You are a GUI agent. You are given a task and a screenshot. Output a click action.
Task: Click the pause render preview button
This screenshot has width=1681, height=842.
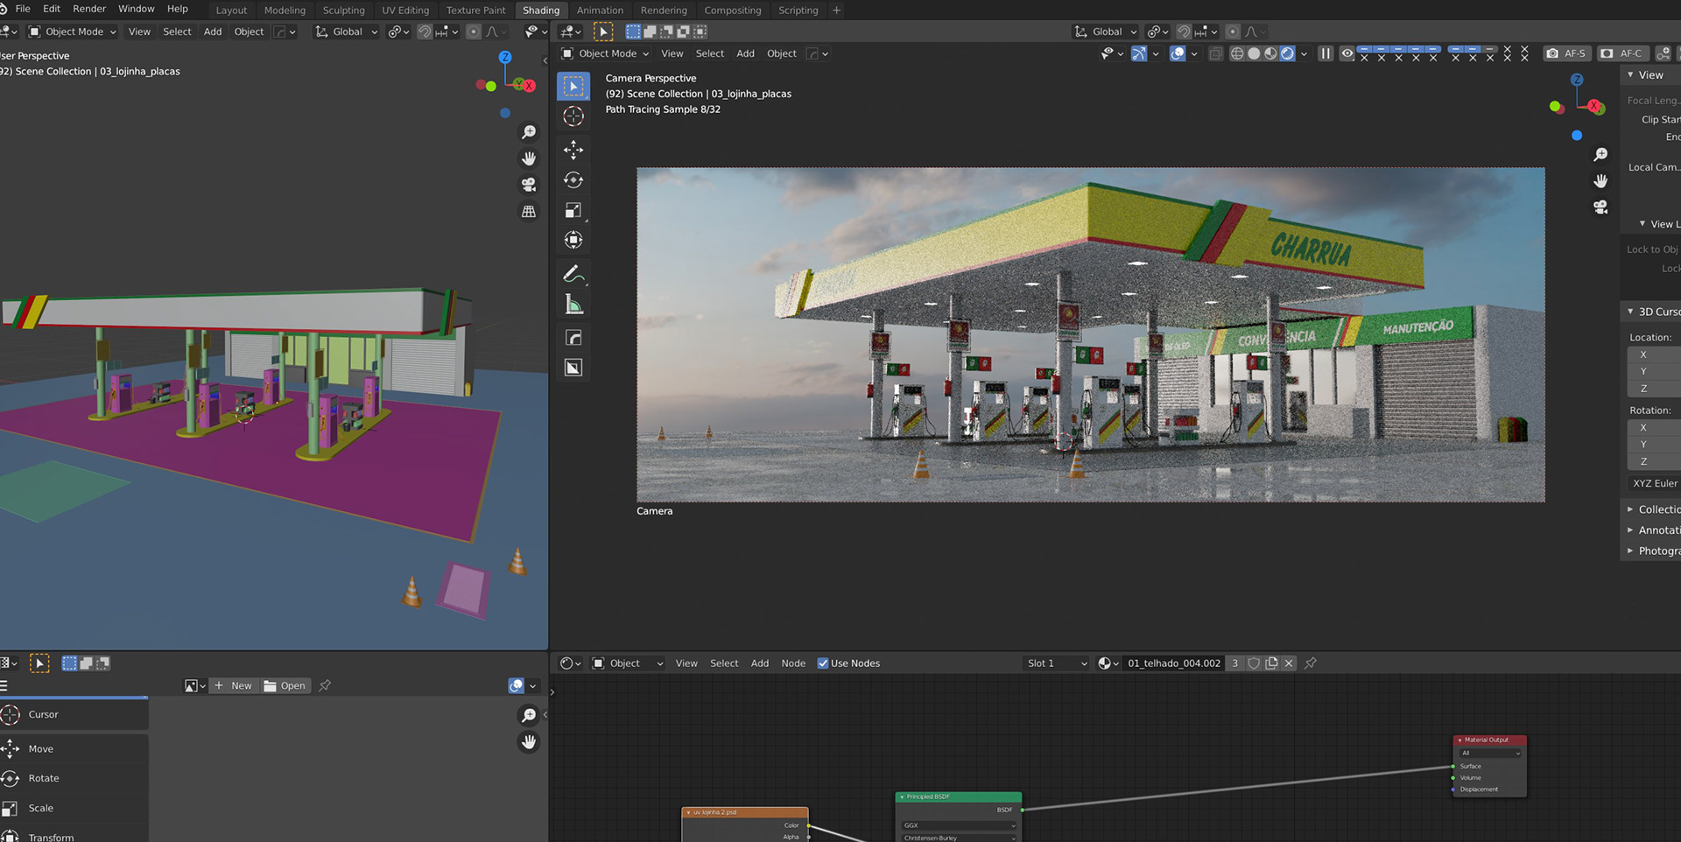(x=1326, y=53)
